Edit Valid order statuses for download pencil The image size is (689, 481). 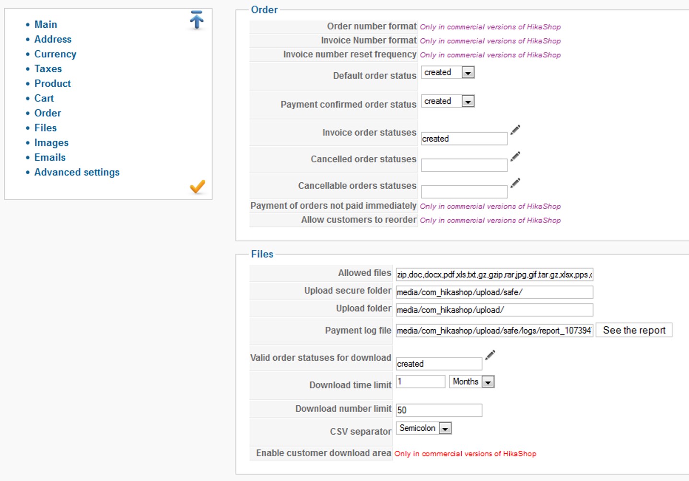pos(490,355)
